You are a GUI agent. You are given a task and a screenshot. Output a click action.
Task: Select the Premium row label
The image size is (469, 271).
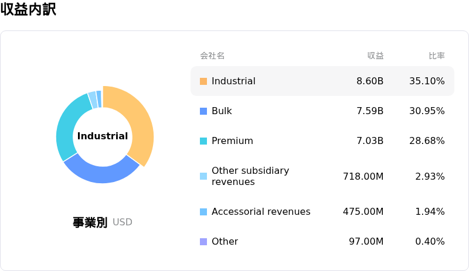tap(232, 141)
